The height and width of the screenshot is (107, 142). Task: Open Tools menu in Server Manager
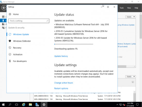tap(122, 8)
